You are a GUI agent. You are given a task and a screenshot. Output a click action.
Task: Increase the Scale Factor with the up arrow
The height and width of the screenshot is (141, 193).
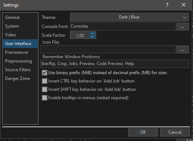point(93,33)
